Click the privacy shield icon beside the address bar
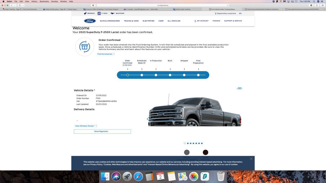326x183 pixels. click(x=93, y=5)
